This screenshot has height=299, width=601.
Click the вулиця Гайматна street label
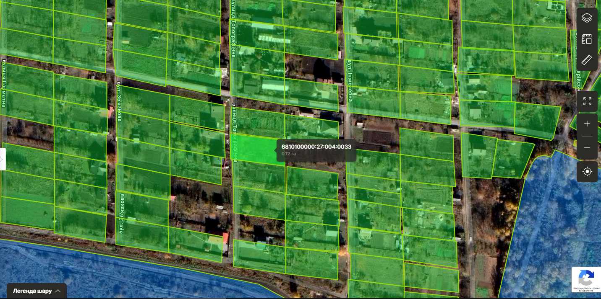click(3, 84)
